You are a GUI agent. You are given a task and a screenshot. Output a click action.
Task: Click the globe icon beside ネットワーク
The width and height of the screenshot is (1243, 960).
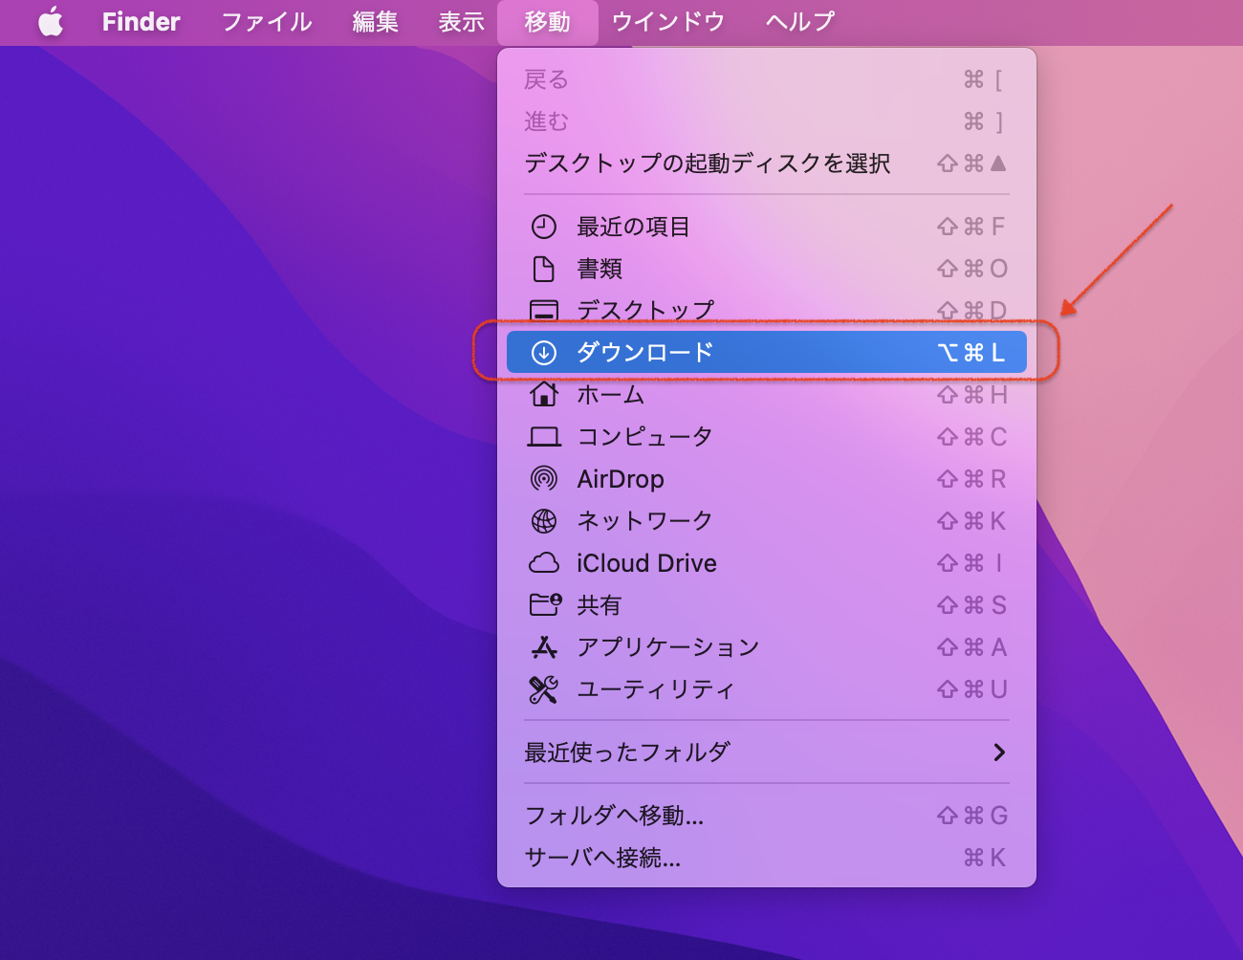[x=544, y=521]
